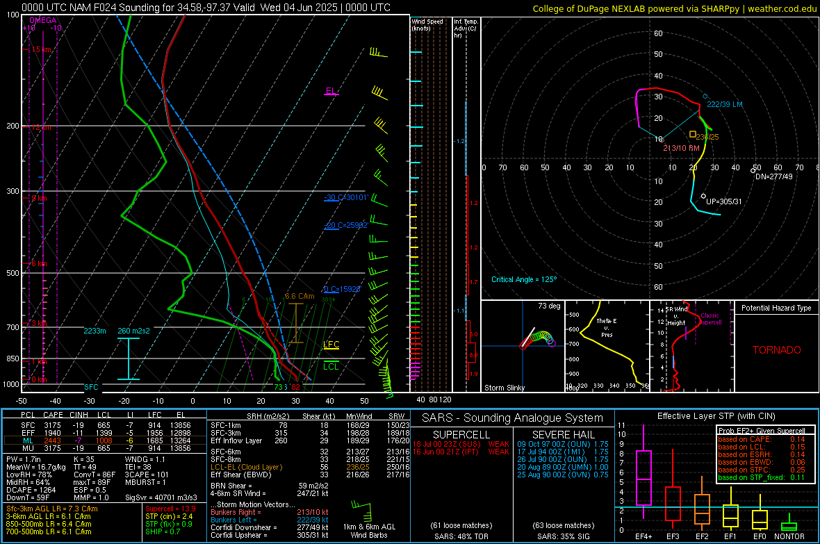This screenshot has height=544, width=820.
Task: Click the 'DN=277/49' Corfidi downshear label
Action: [773, 176]
